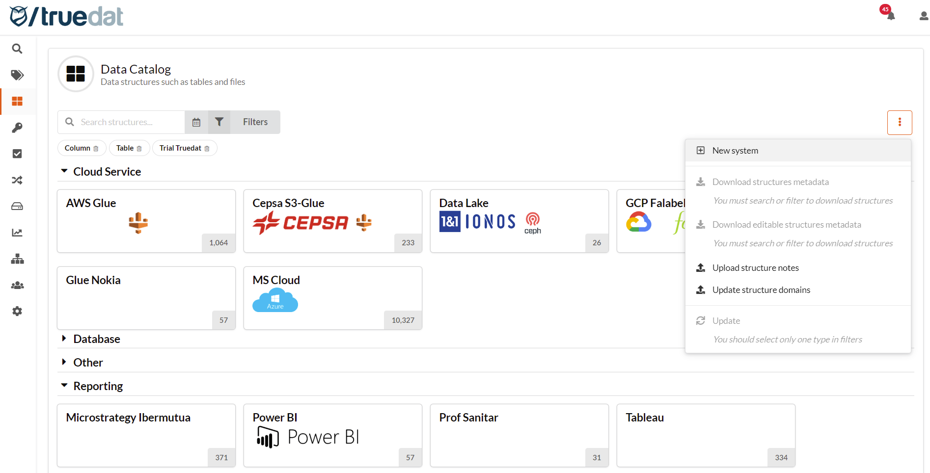Image resolution: width=930 pixels, height=473 pixels.
Task: Close the three-dot actions menu button
Action: [x=899, y=122]
